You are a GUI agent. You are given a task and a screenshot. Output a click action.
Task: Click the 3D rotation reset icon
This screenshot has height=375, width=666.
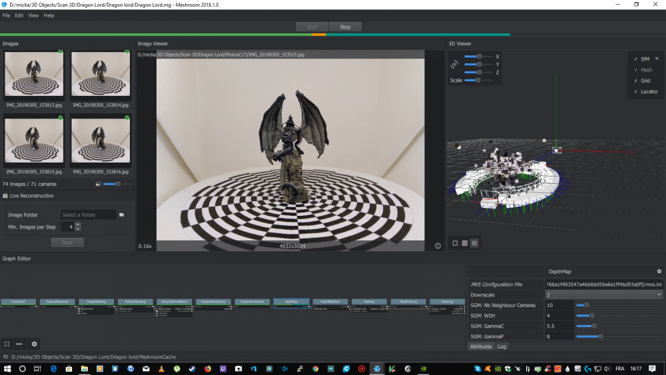coord(454,65)
